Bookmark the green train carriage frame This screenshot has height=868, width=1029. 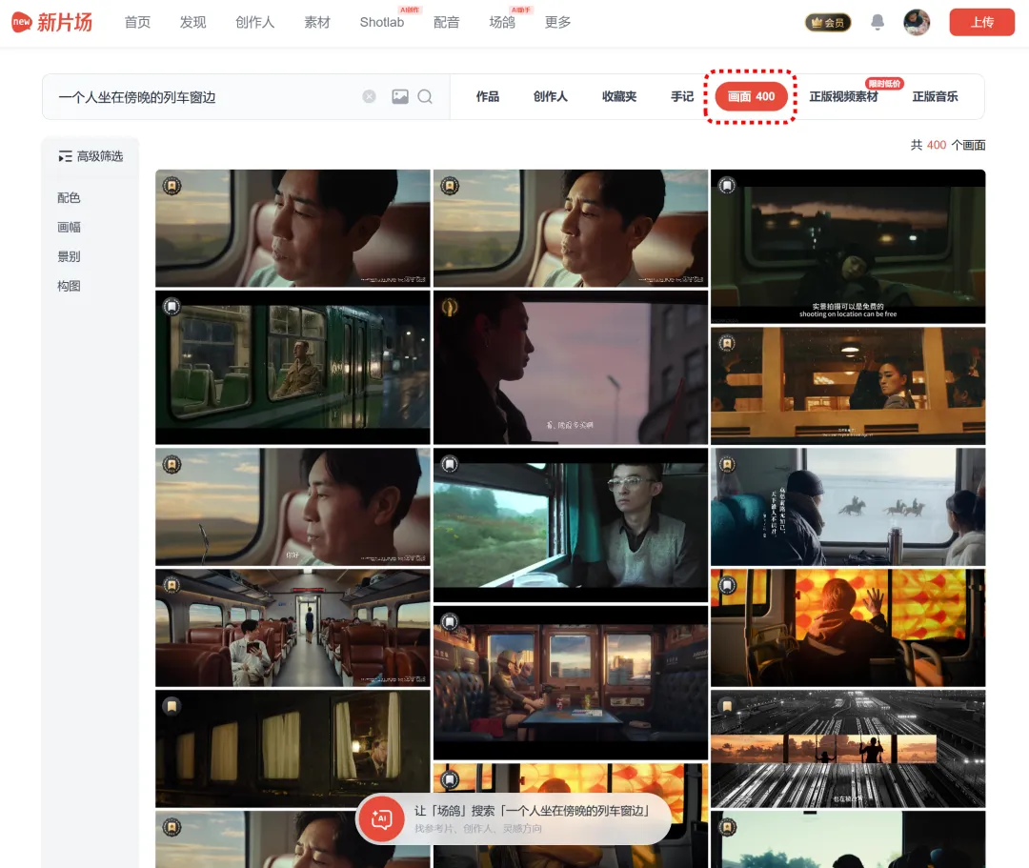point(171,307)
